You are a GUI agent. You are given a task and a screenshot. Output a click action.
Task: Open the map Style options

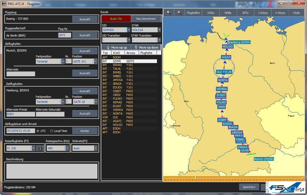pos(296,13)
